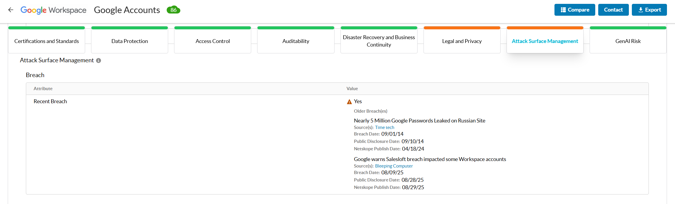Switch to Certifications and Standards tab
The image size is (675, 204).
tap(46, 40)
